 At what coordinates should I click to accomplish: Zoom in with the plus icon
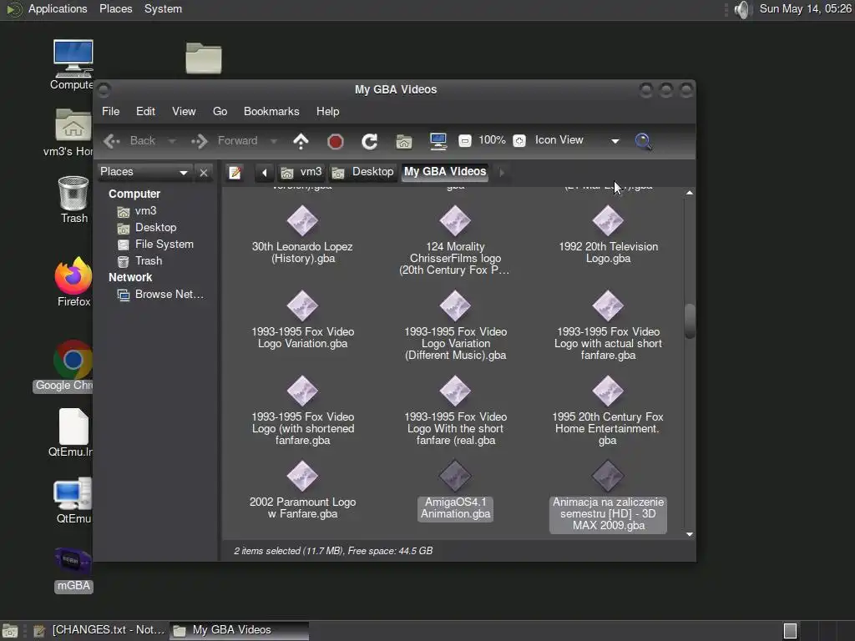click(x=519, y=141)
